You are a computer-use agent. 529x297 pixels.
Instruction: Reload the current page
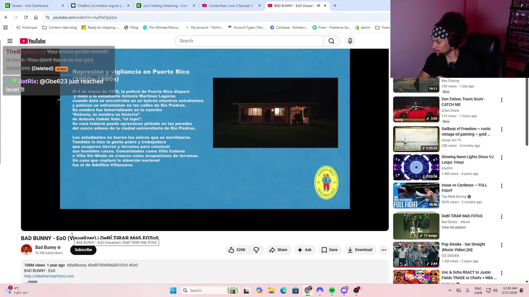[x=26, y=17]
